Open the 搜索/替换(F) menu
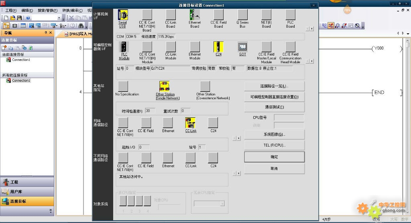Image resolution: width=411 pixels, height=223 pixels. pyautogui.click(x=47, y=10)
